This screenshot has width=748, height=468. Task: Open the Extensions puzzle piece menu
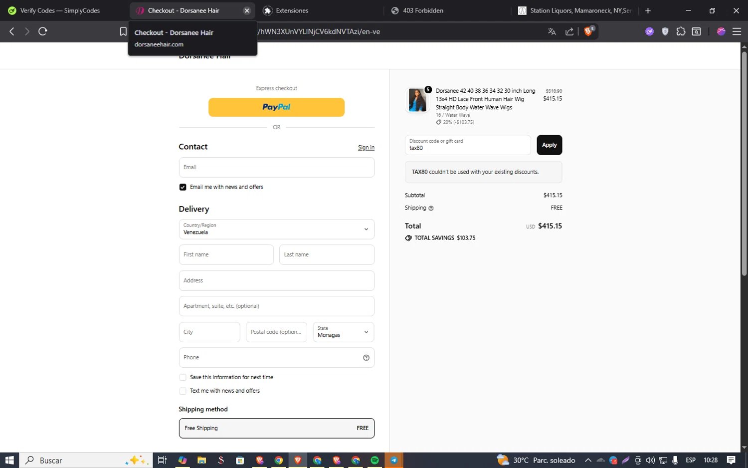681,31
